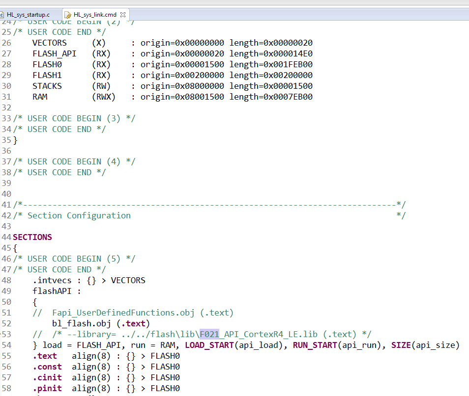469x396 pixels.
Task: Switch to the HL_sys_startup.c tab
Action: tap(29, 15)
